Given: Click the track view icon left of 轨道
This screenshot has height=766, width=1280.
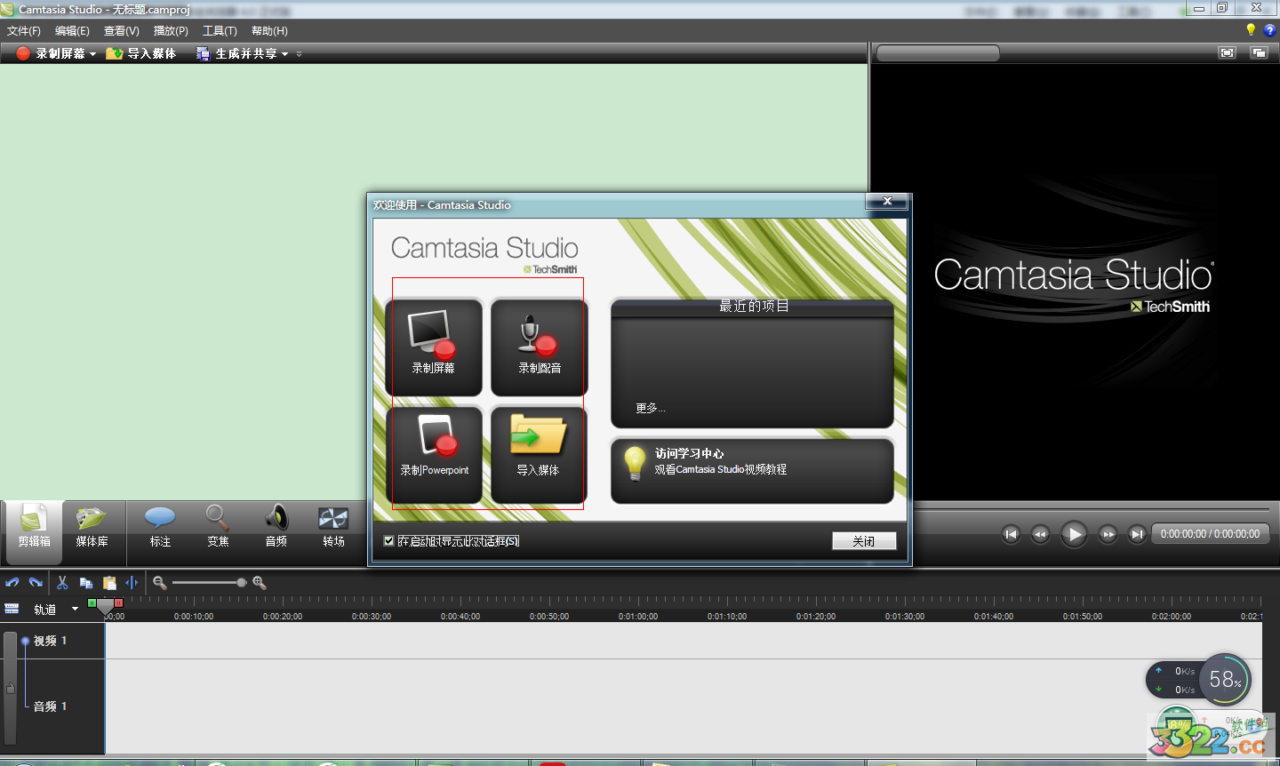Looking at the screenshot, I should (x=12, y=609).
